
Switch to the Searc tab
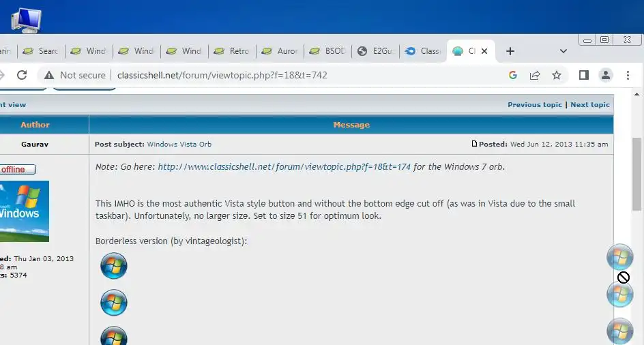click(41, 51)
